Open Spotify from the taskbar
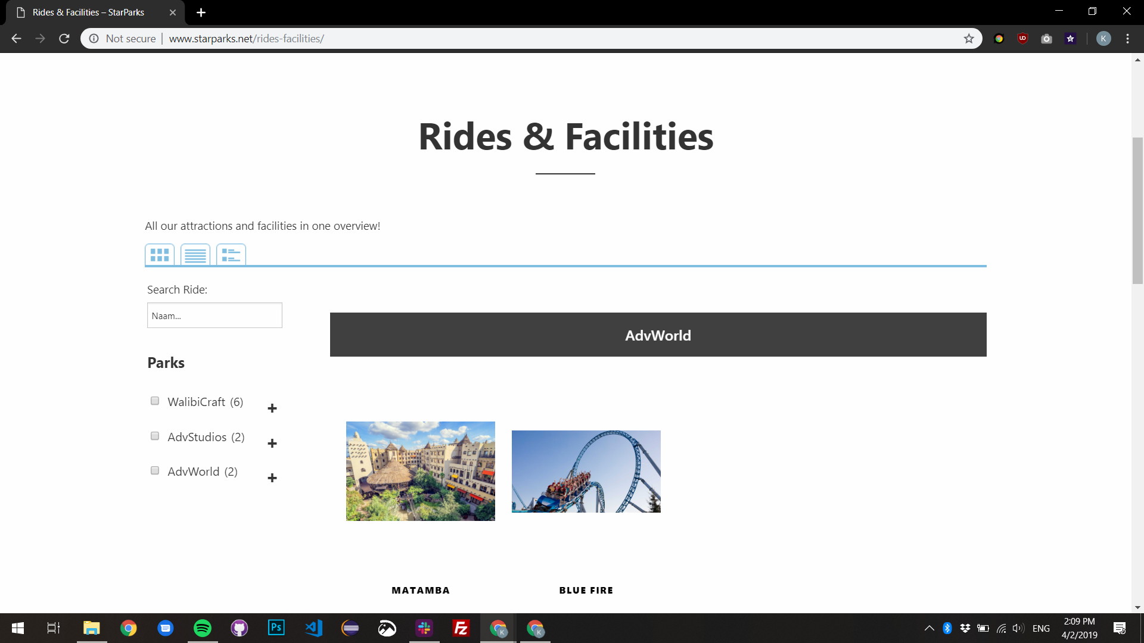1144x643 pixels. (x=203, y=628)
